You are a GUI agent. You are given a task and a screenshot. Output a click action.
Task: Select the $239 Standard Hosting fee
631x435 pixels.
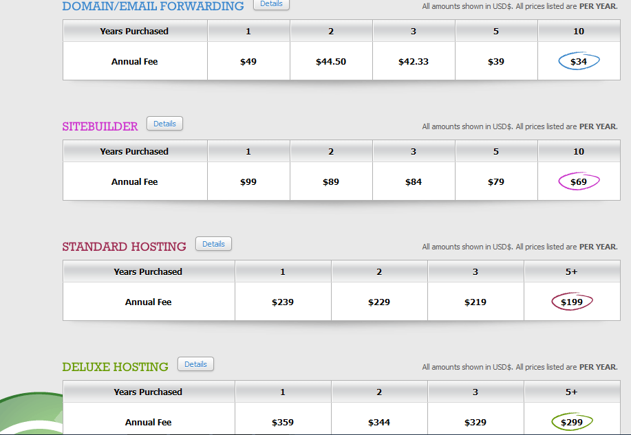[283, 302]
